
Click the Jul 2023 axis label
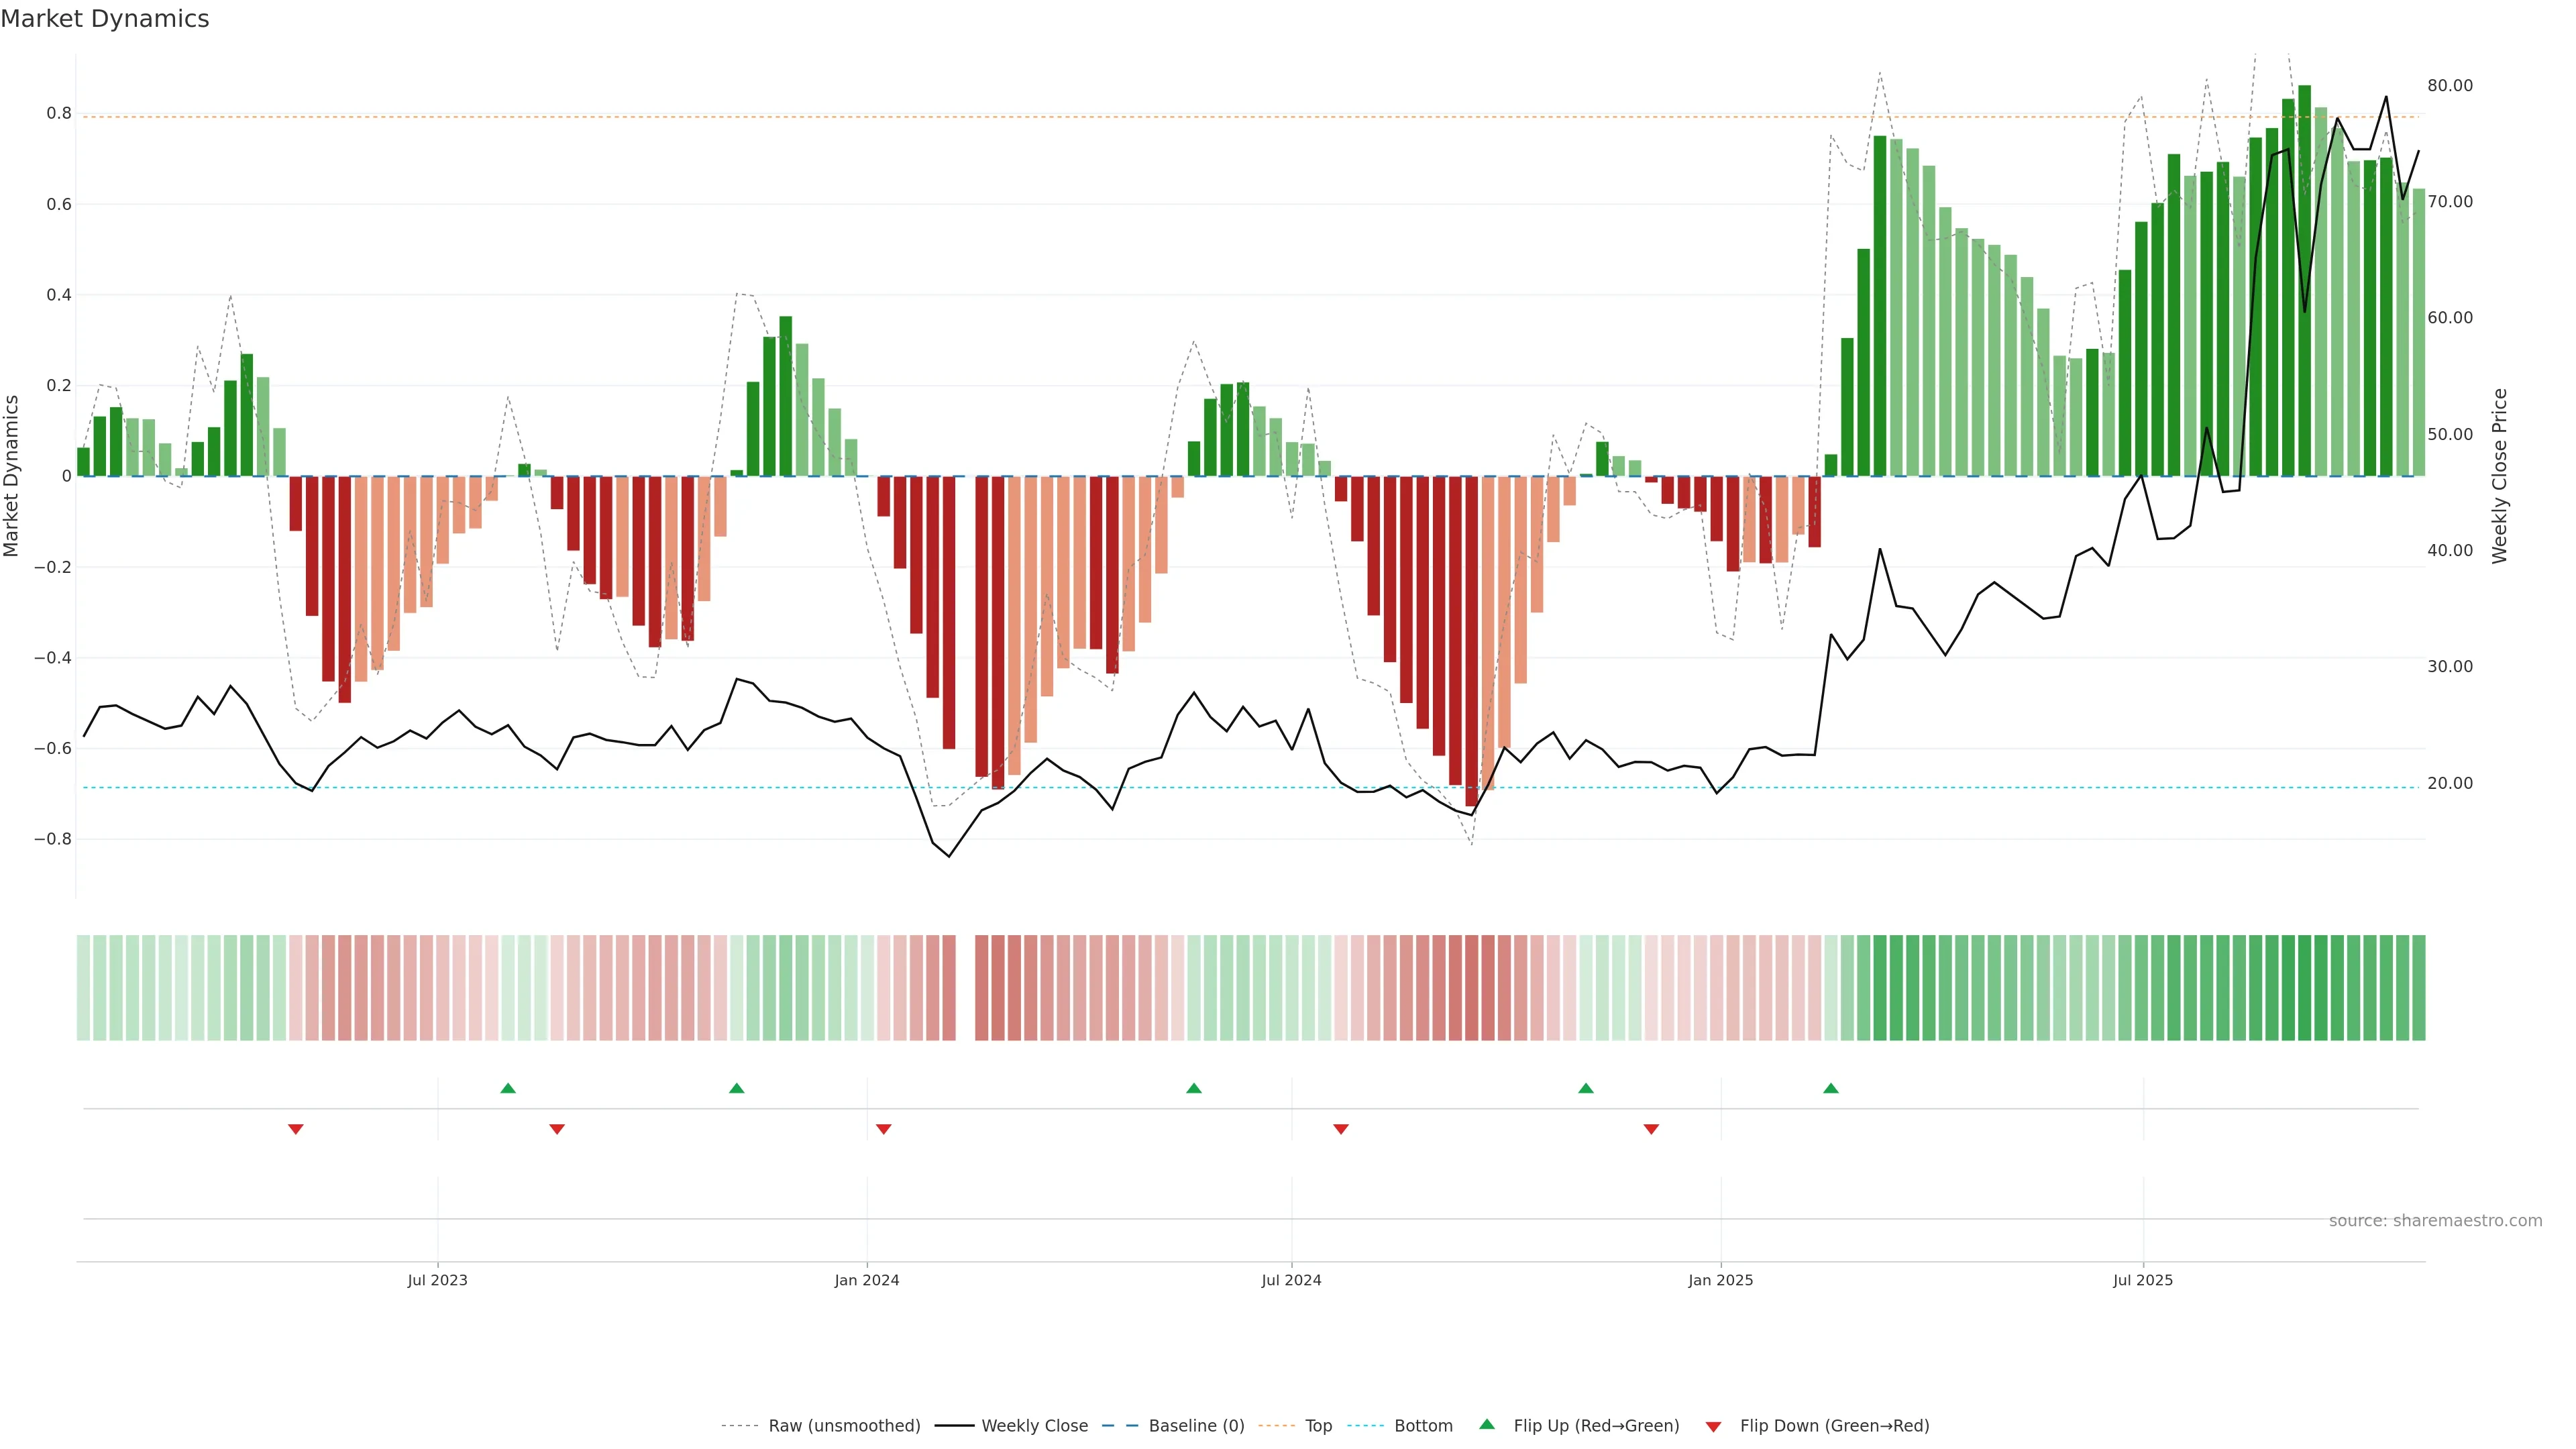(437, 1280)
